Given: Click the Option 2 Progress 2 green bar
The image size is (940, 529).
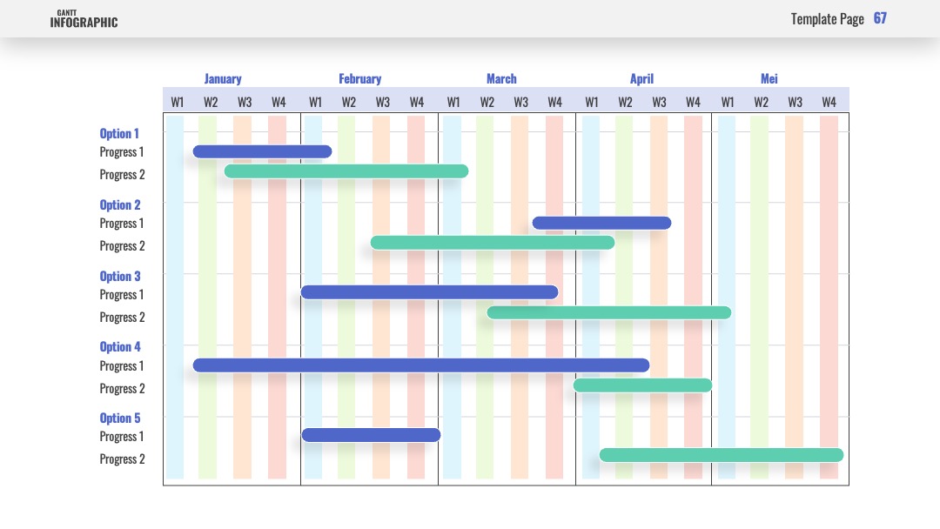Looking at the screenshot, I should [x=492, y=243].
